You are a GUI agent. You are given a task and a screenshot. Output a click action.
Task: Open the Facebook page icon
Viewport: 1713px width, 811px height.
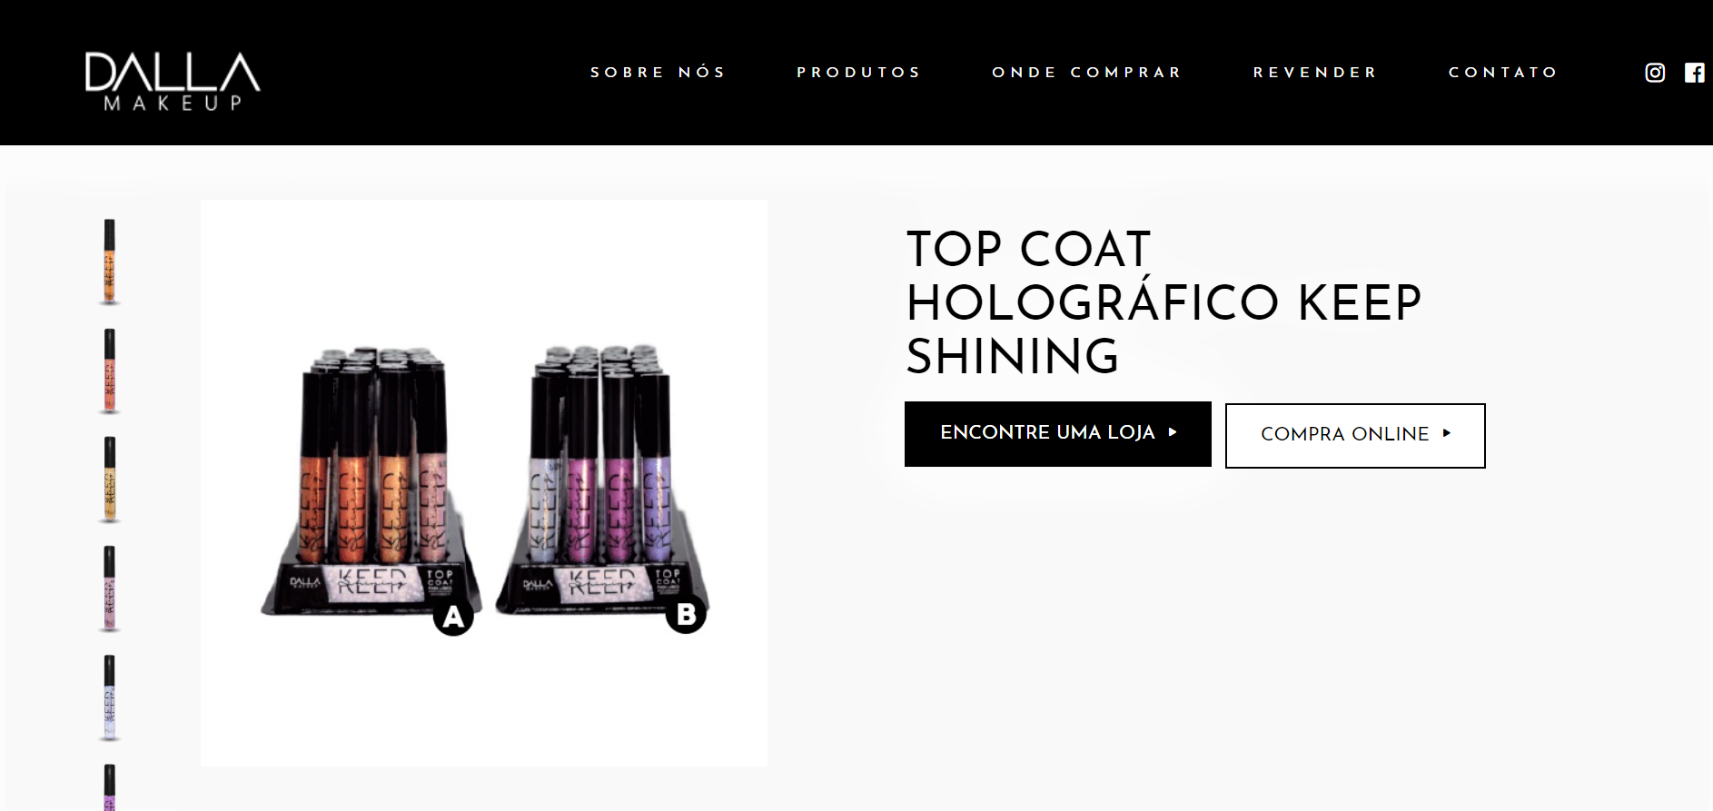(x=1695, y=73)
